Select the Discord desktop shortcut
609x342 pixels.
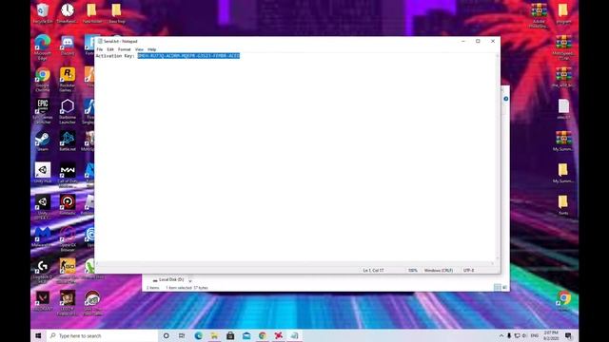tap(68, 46)
